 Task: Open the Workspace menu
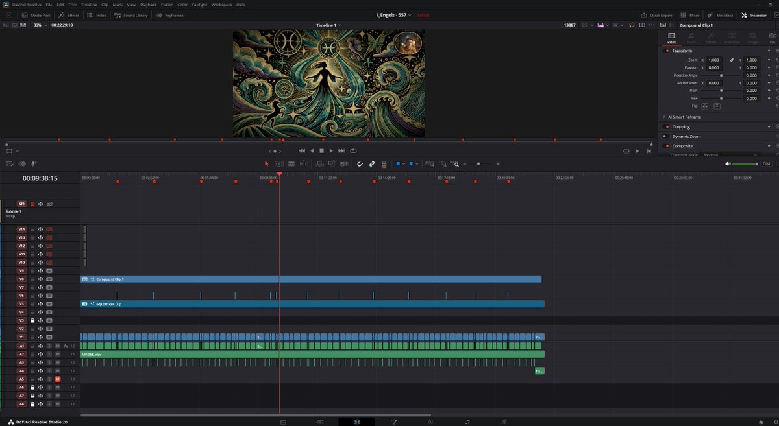pyautogui.click(x=221, y=5)
